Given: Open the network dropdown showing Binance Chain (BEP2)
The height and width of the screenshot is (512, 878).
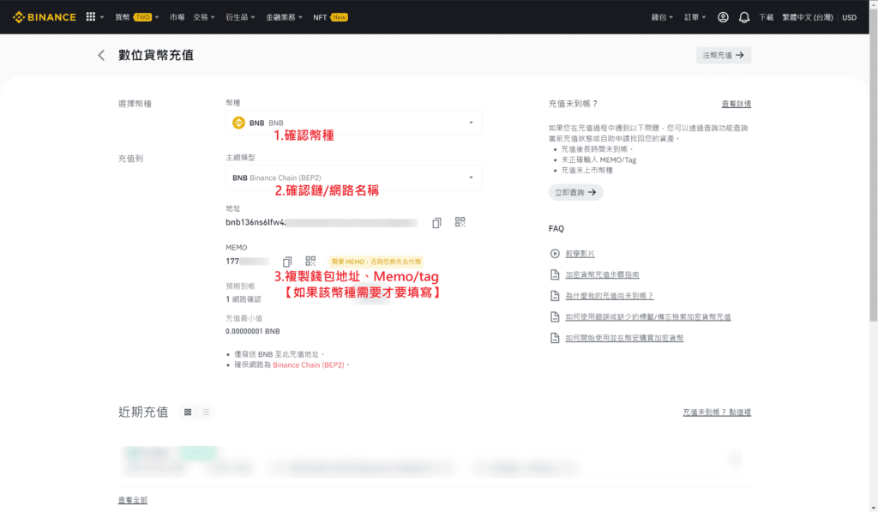Looking at the screenshot, I should 354,178.
